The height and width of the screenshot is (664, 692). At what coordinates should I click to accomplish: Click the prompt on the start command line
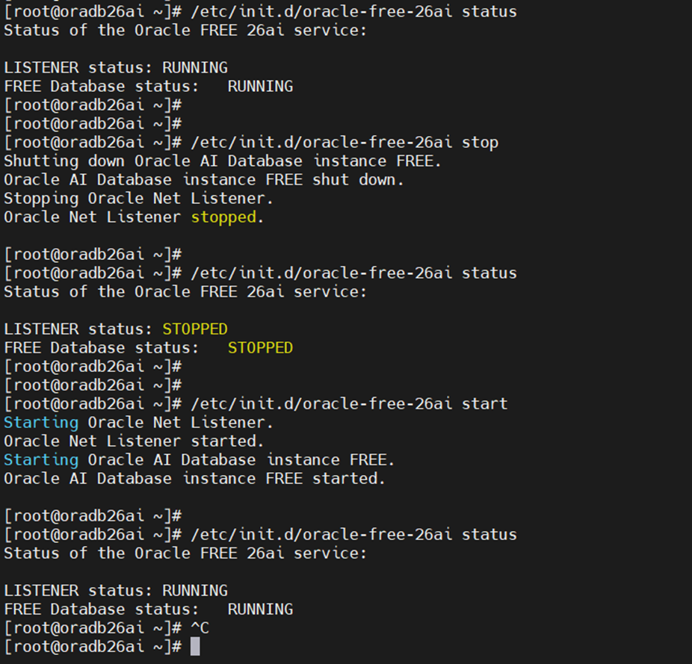click(x=93, y=404)
